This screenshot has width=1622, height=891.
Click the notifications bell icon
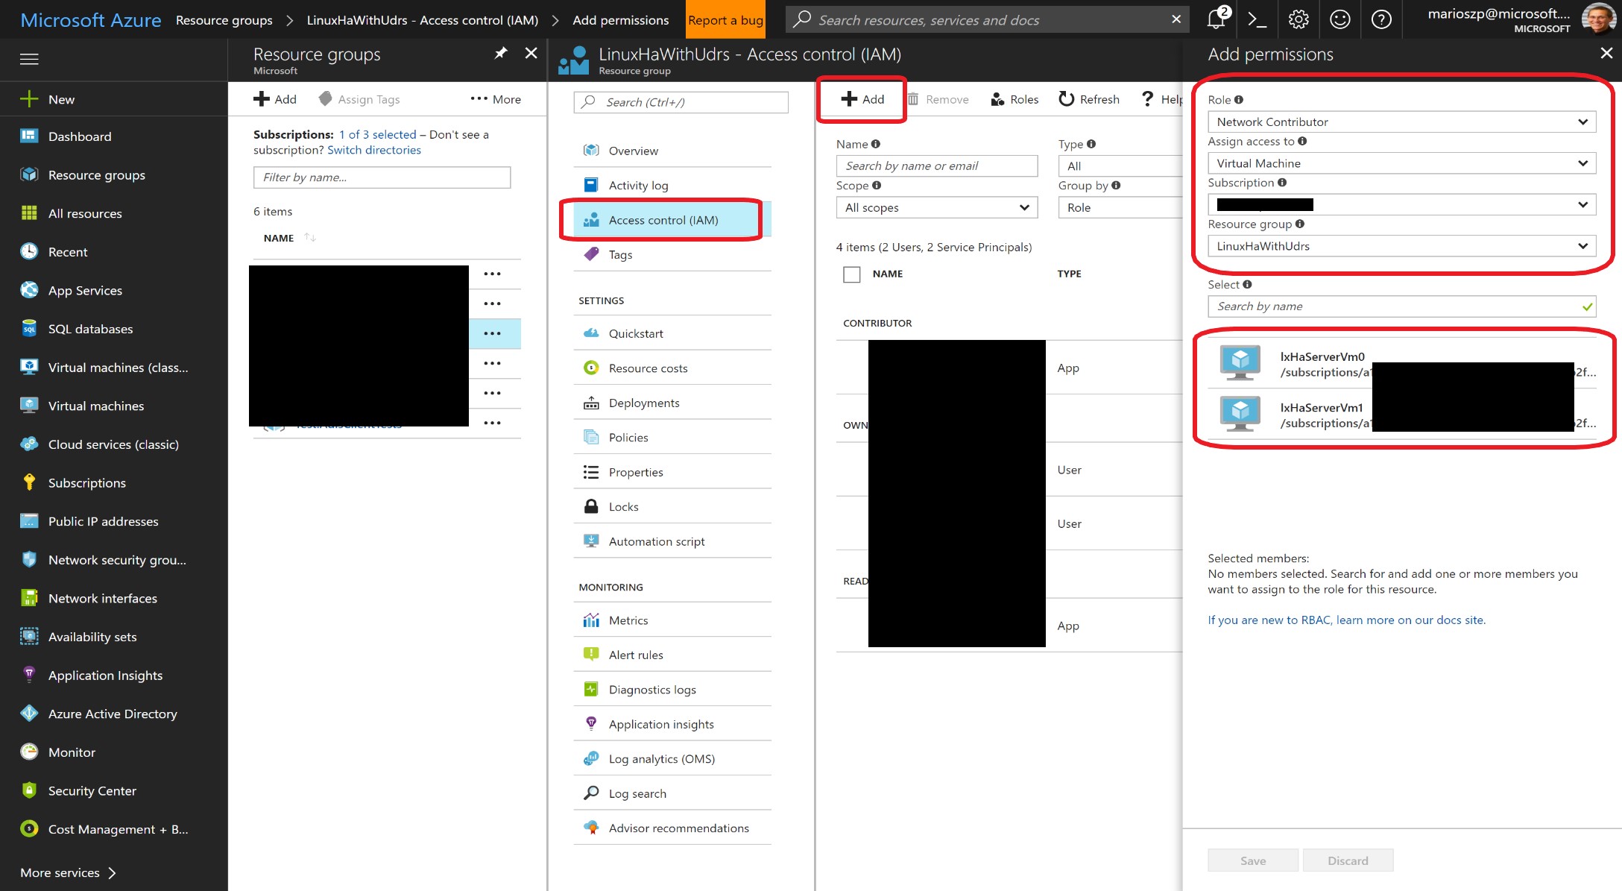click(x=1216, y=19)
